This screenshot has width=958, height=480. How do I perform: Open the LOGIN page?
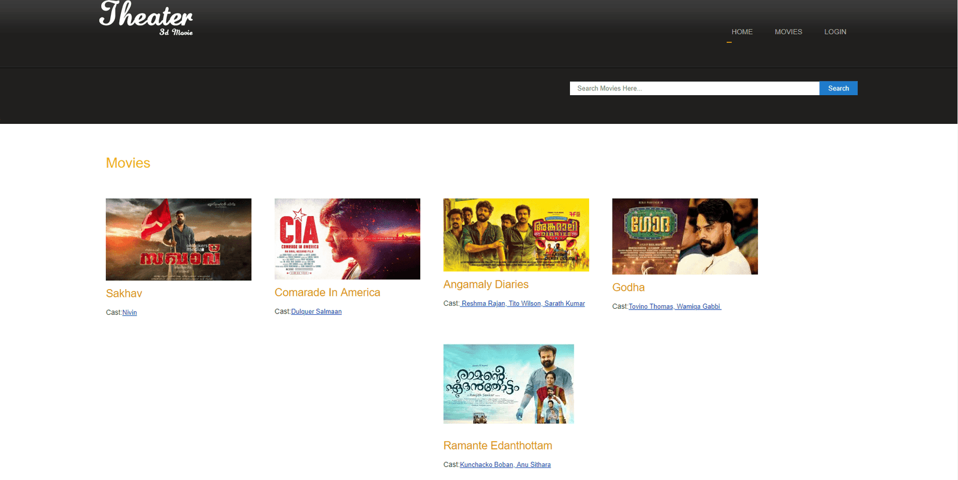click(835, 32)
